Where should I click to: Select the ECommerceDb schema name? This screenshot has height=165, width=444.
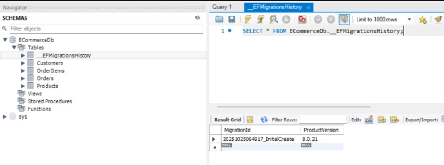pos(36,40)
